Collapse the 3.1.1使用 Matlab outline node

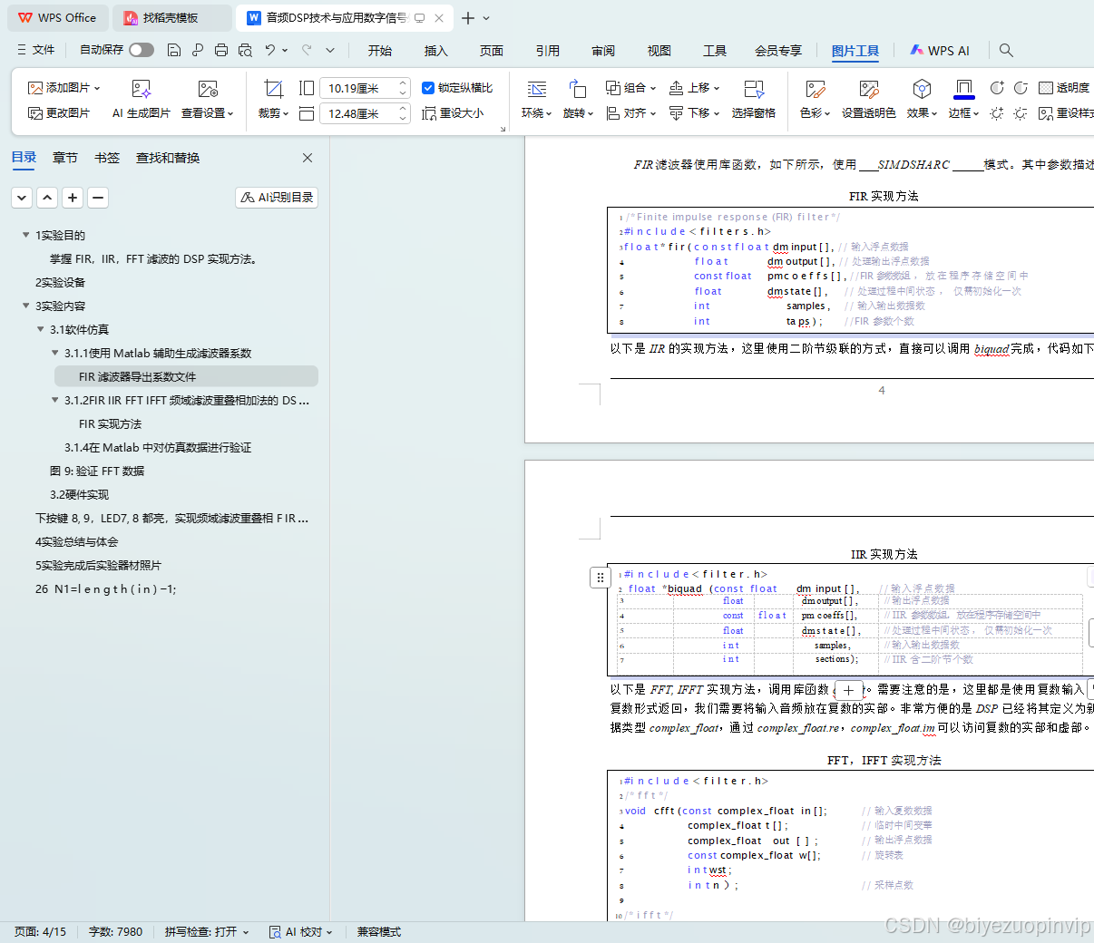(54, 353)
